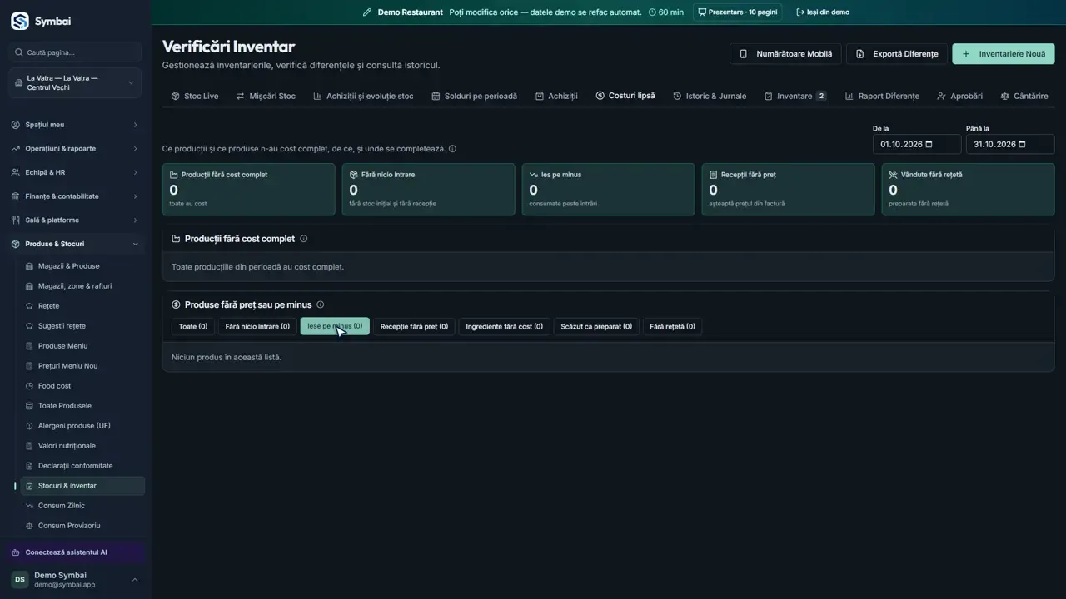Click the Food cost sidebar icon
This screenshot has width=1066, height=599.
[x=30, y=386]
